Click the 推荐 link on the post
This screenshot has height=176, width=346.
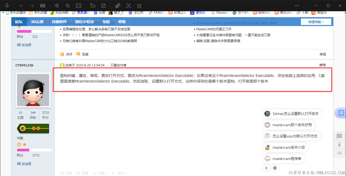(323, 65)
